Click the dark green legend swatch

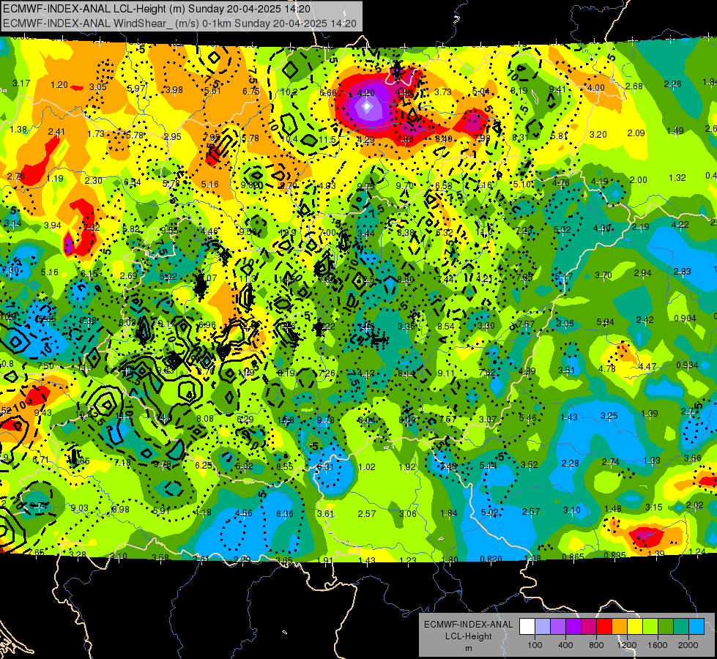[x=665, y=627]
